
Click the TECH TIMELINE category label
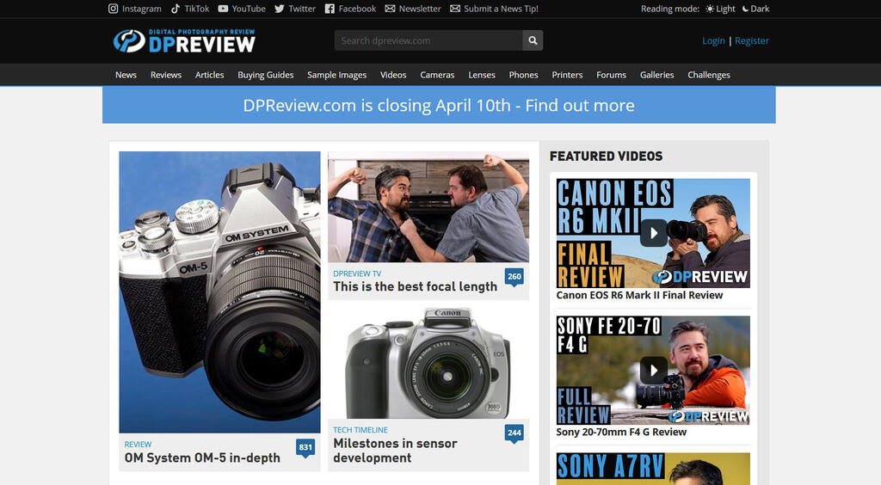click(360, 430)
